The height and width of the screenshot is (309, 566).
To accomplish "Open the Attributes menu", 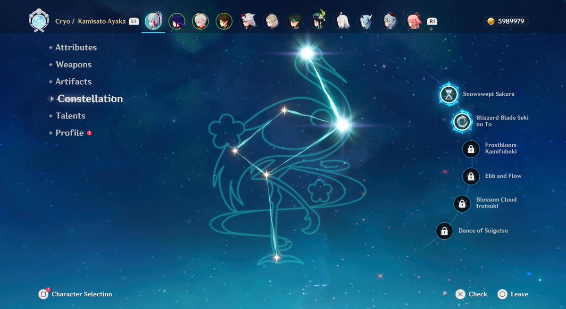I will point(76,47).
